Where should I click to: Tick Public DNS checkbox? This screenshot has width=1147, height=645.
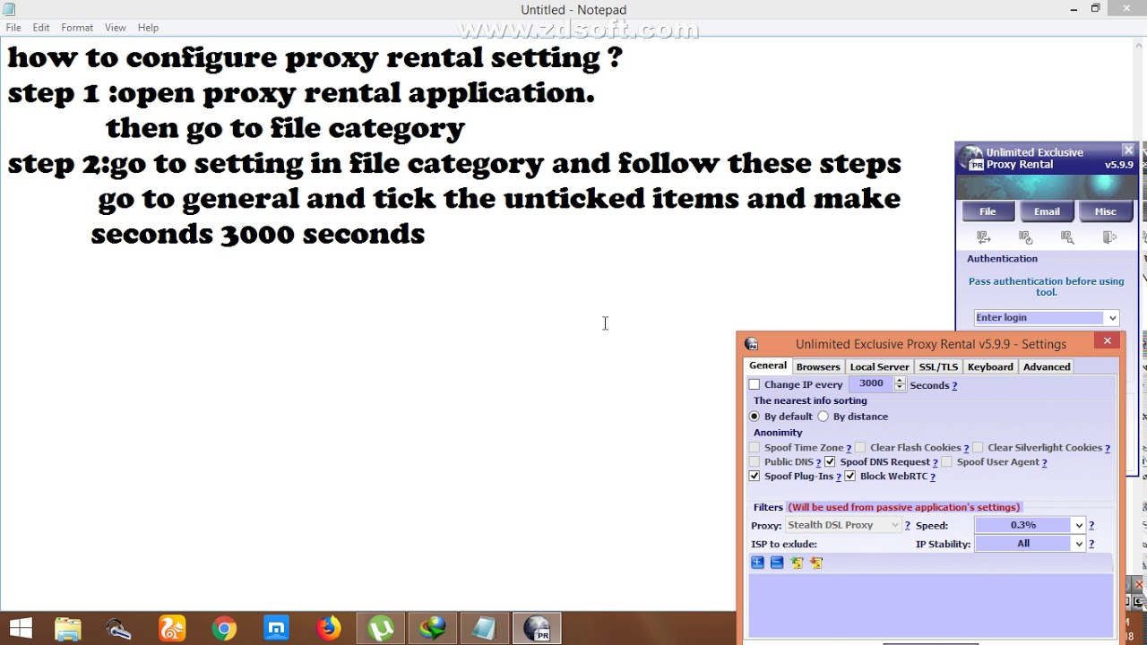(755, 462)
